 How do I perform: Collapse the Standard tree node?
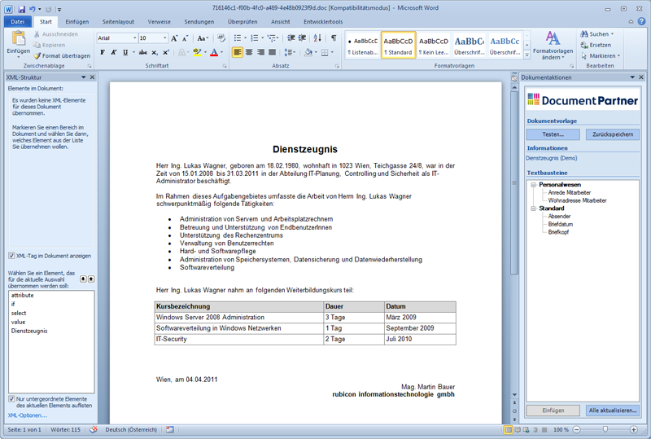click(533, 209)
